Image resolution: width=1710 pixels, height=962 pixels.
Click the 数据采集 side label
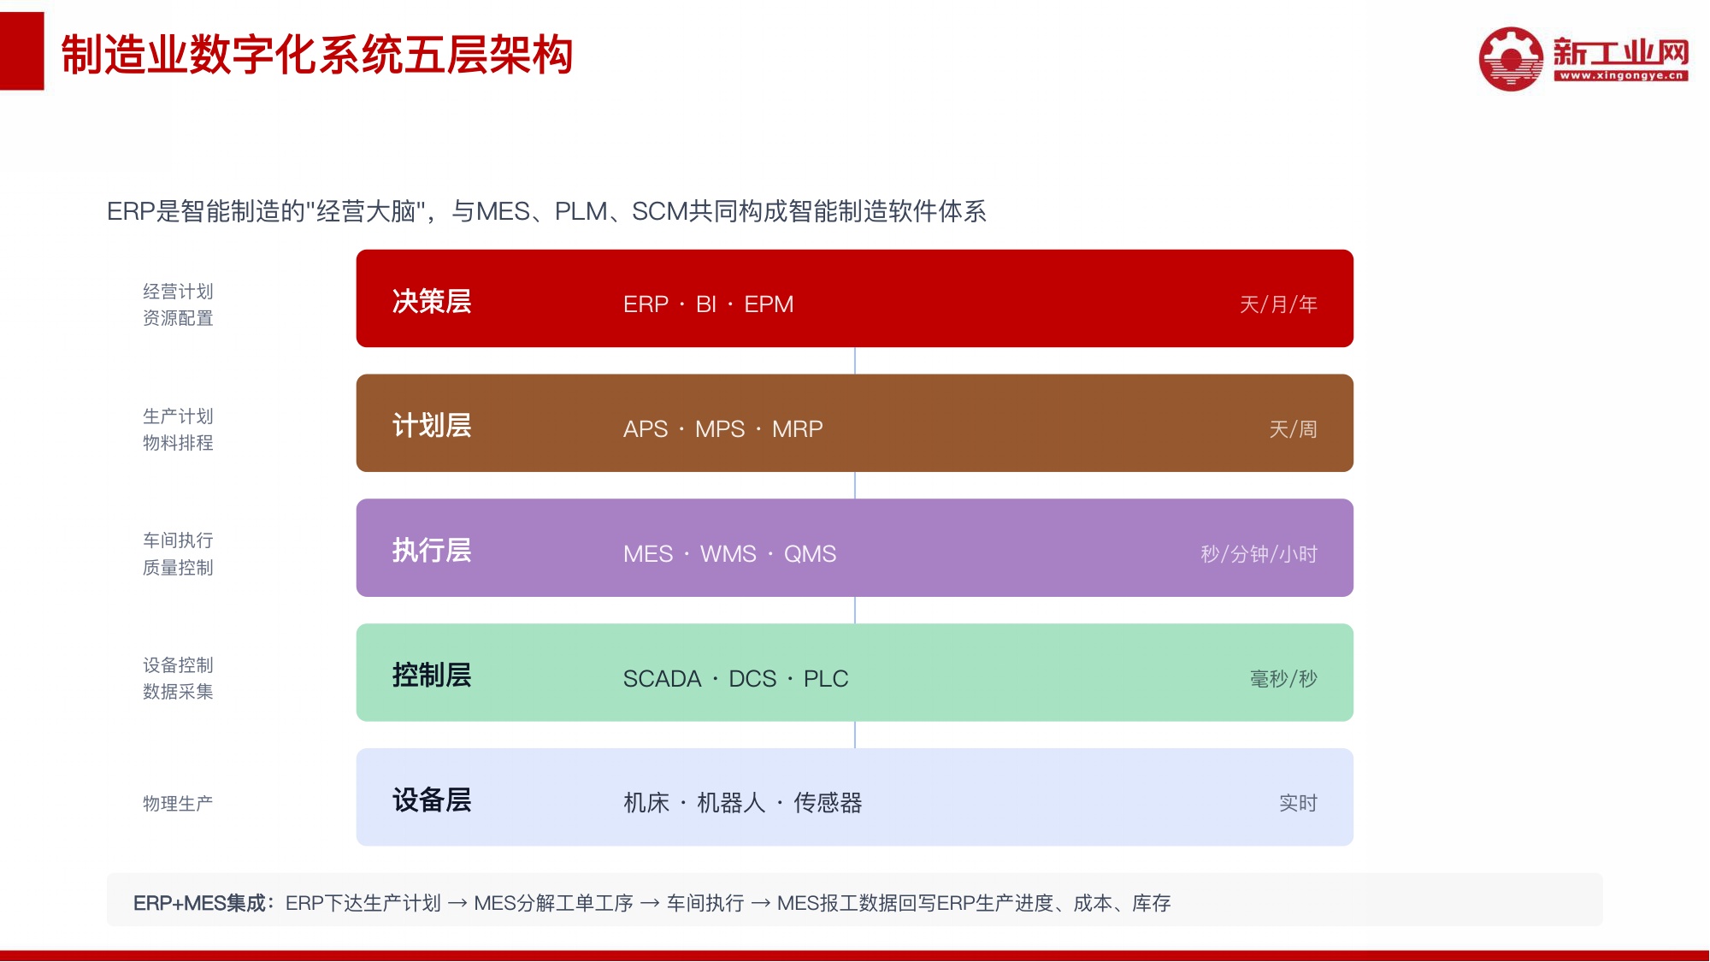[x=178, y=692]
